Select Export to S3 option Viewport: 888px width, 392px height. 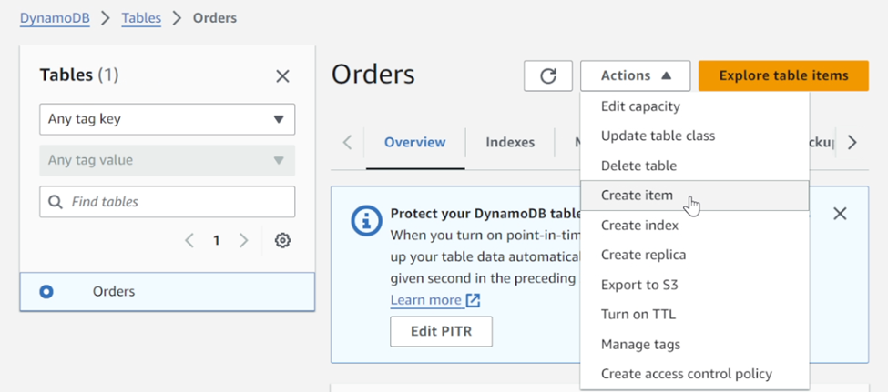[x=694, y=285]
